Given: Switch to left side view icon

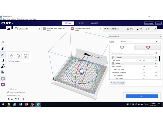Looking at the screenshot, I should tap(19, 99).
